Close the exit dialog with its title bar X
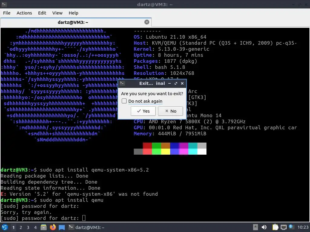 (x=182, y=83)
